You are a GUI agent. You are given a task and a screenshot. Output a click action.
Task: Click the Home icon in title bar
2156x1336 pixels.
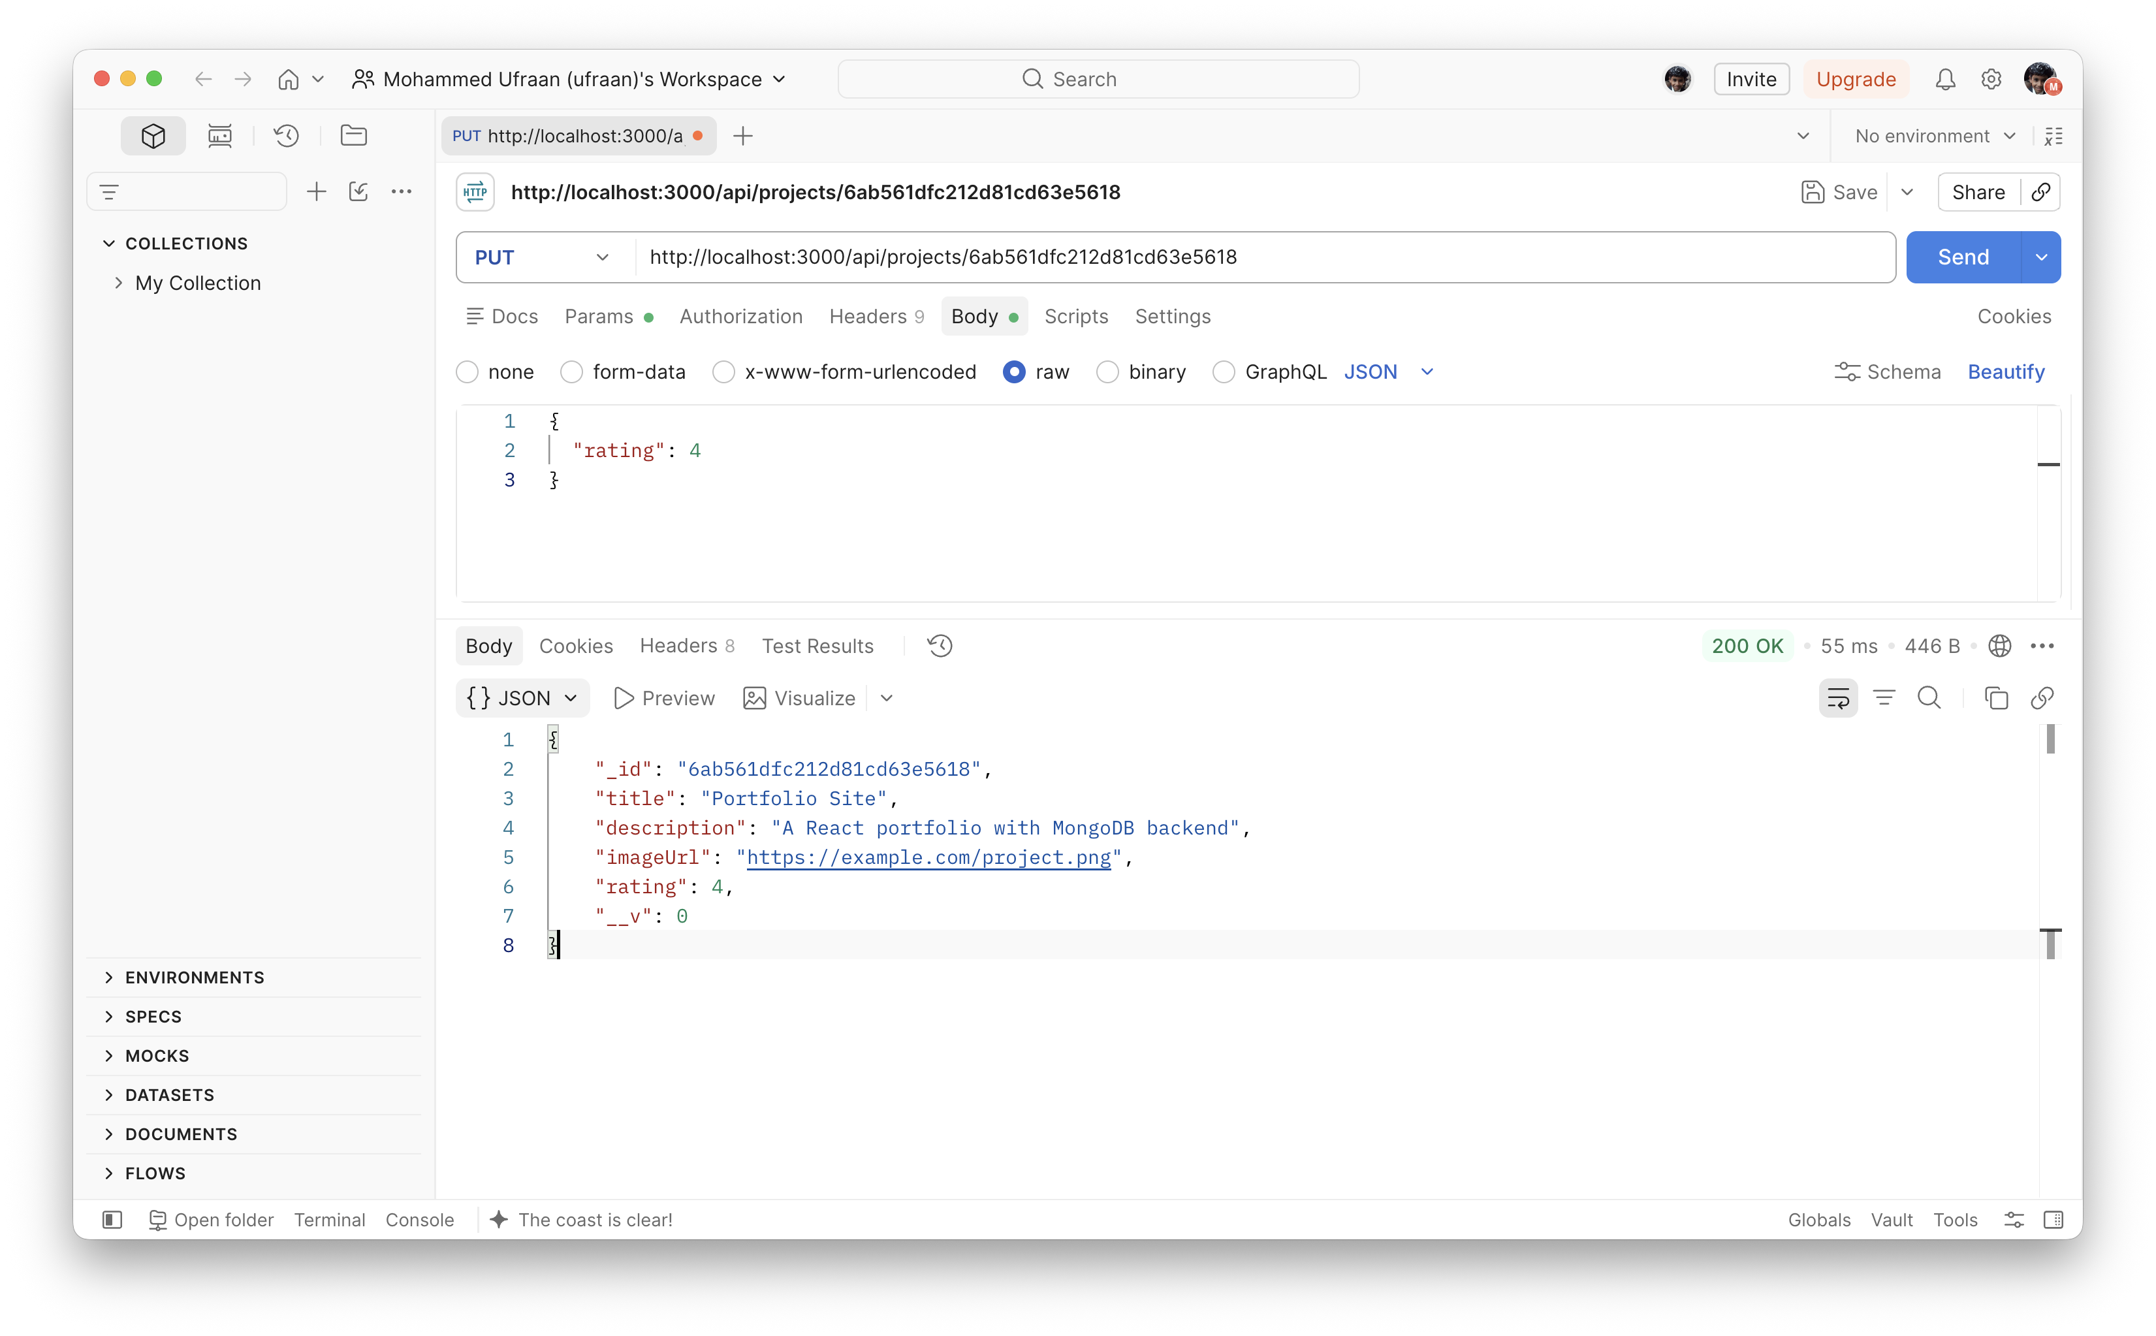click(x=288, y=80)
